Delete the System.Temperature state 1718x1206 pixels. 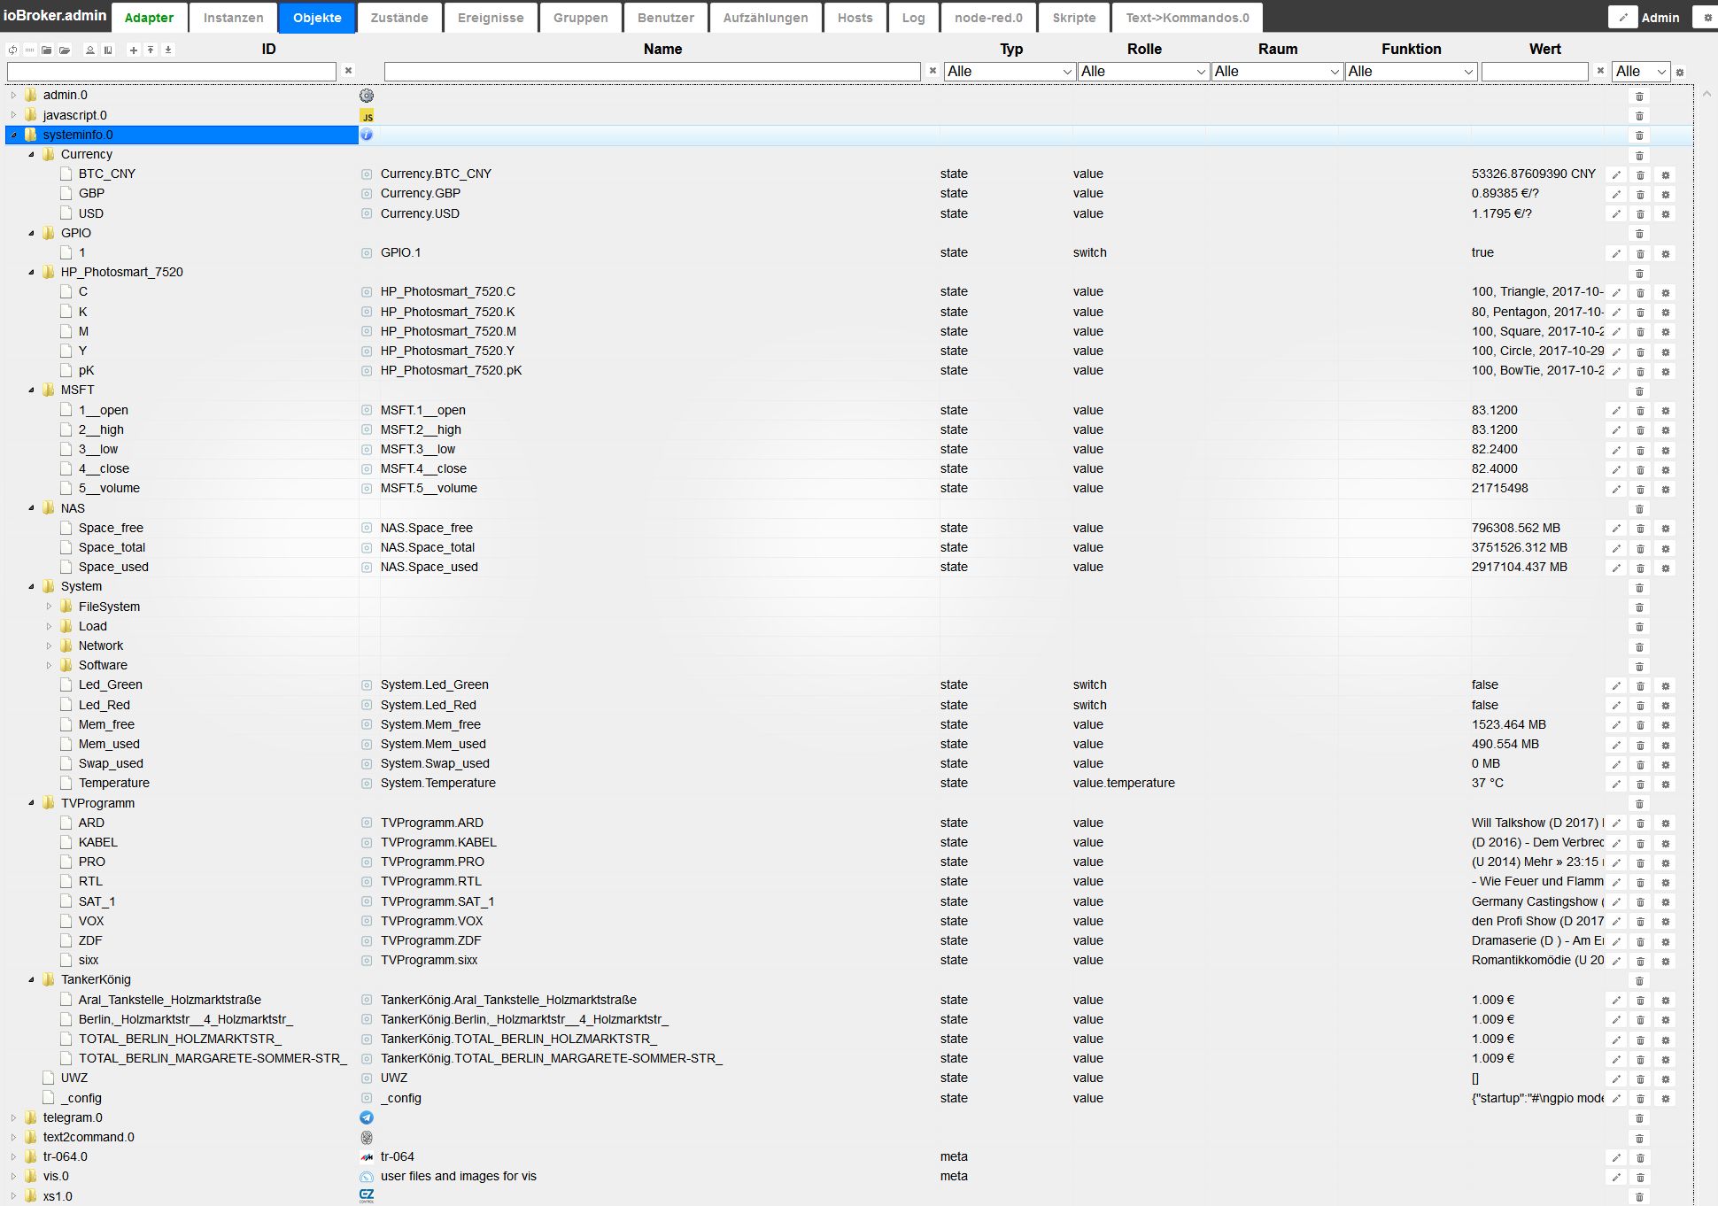click(x=1639, y=784)
